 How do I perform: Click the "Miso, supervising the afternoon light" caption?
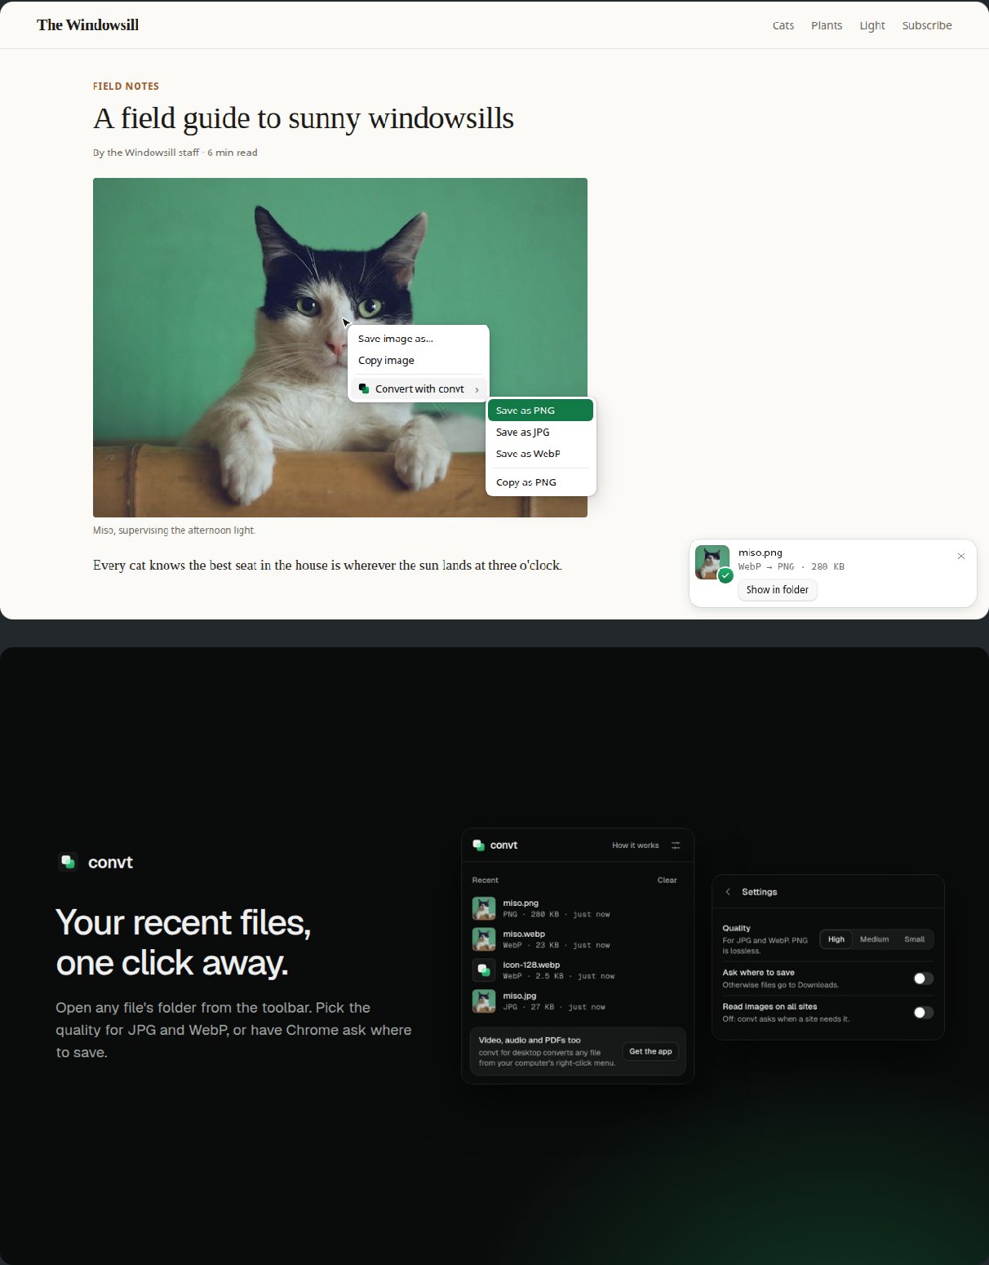tap(174, 530)
